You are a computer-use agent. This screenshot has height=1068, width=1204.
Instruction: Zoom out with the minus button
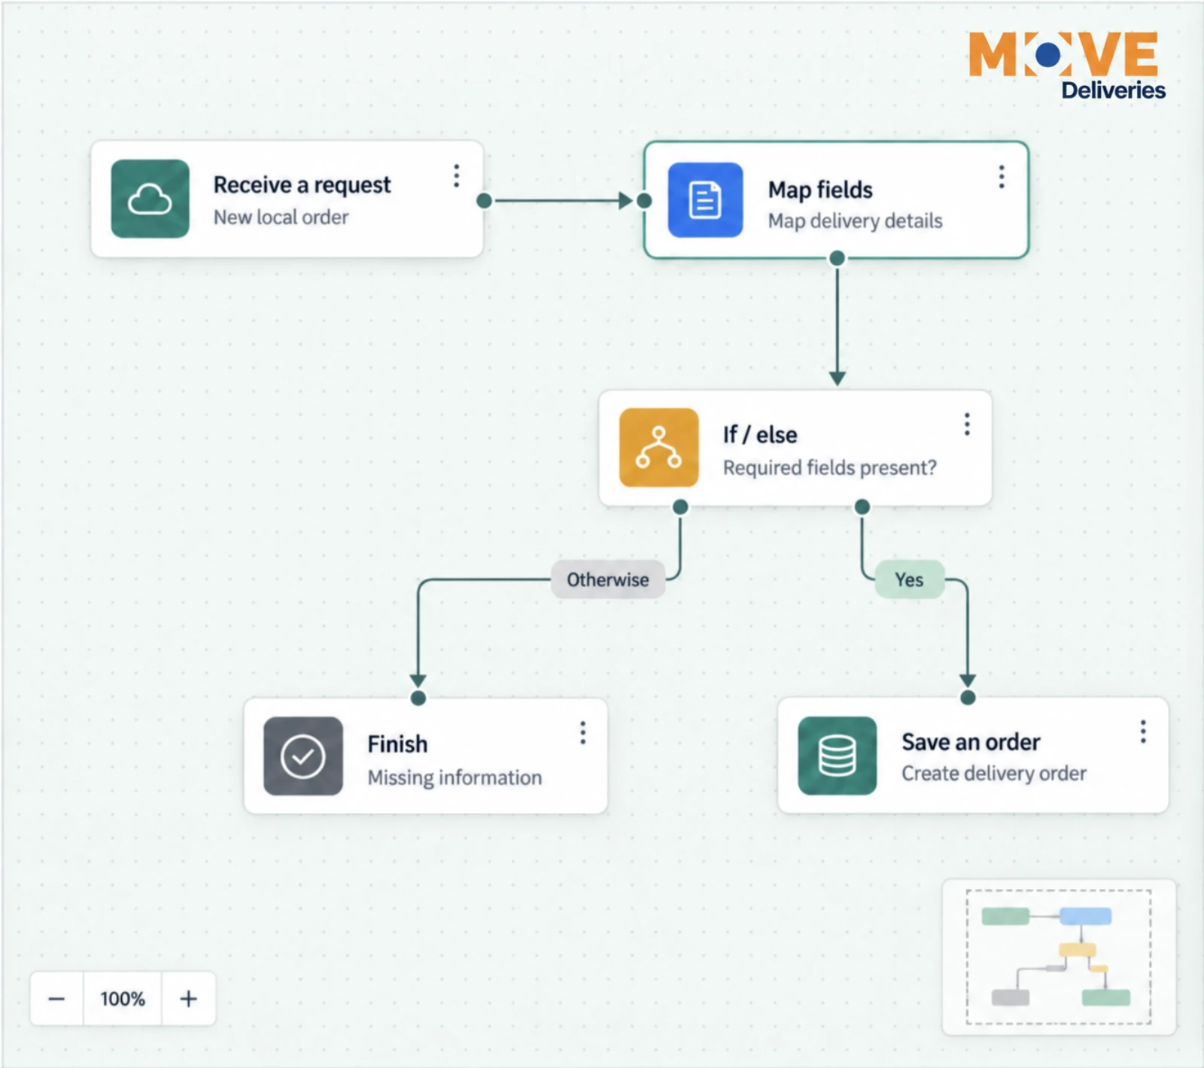(x=56, y=999)
